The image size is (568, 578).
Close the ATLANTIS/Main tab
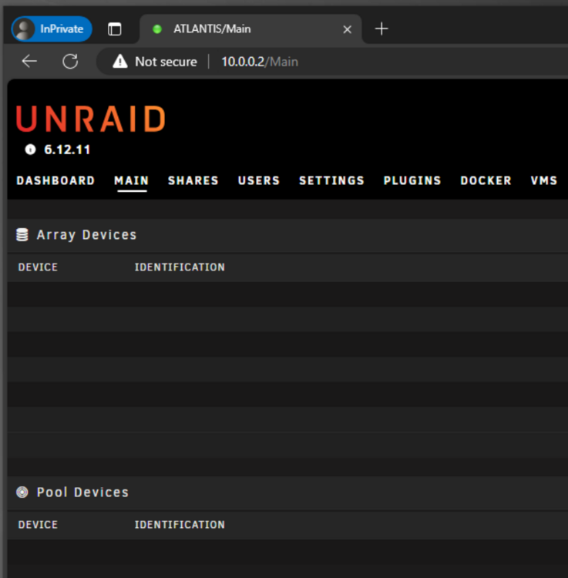[x=347, y=29]
